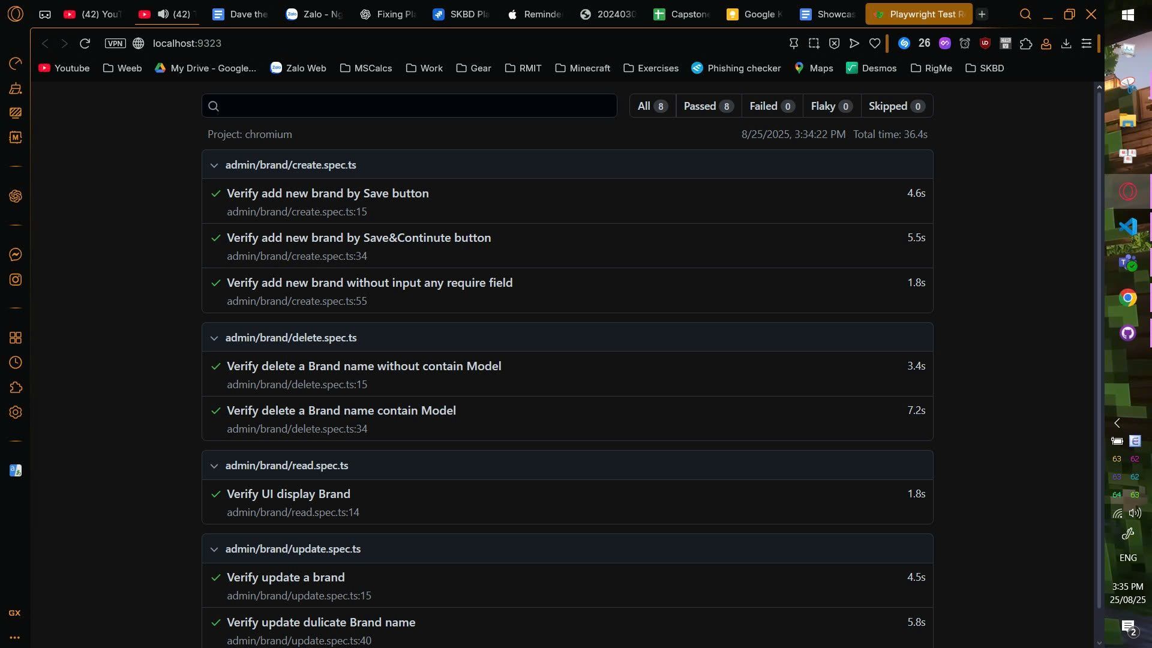Open 'Verify add new brand by Save button' test

328,193
